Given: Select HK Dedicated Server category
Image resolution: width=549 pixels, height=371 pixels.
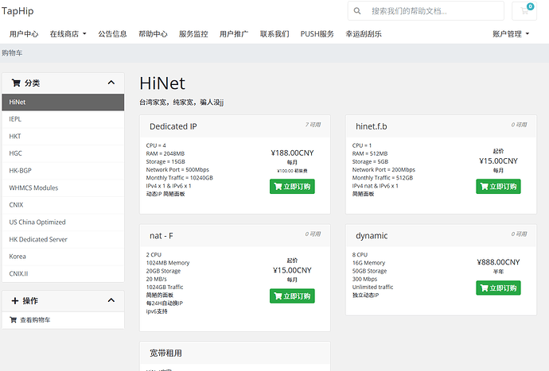Looking at the screenshot, I should point(63,239).
